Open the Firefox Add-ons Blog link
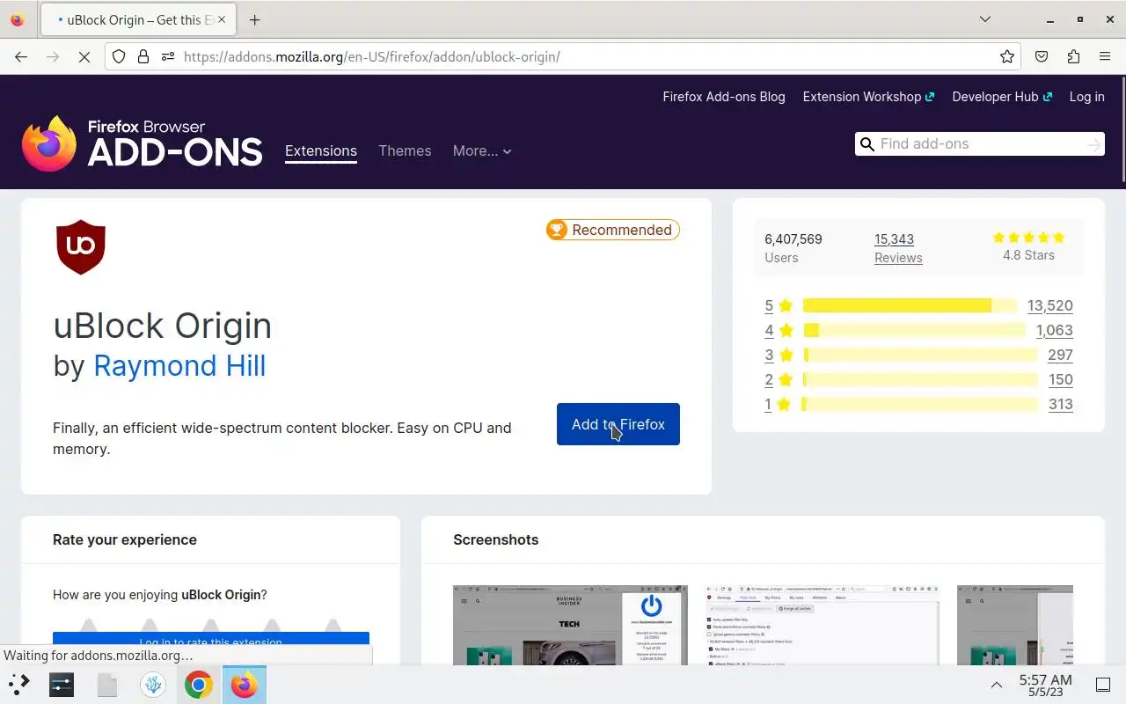This screenshot has width=1126, height=704. tap(724, 97)
